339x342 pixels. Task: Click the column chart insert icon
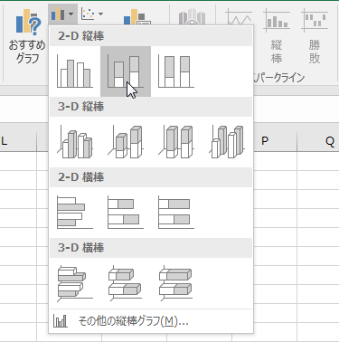click(x=58, y=14)
